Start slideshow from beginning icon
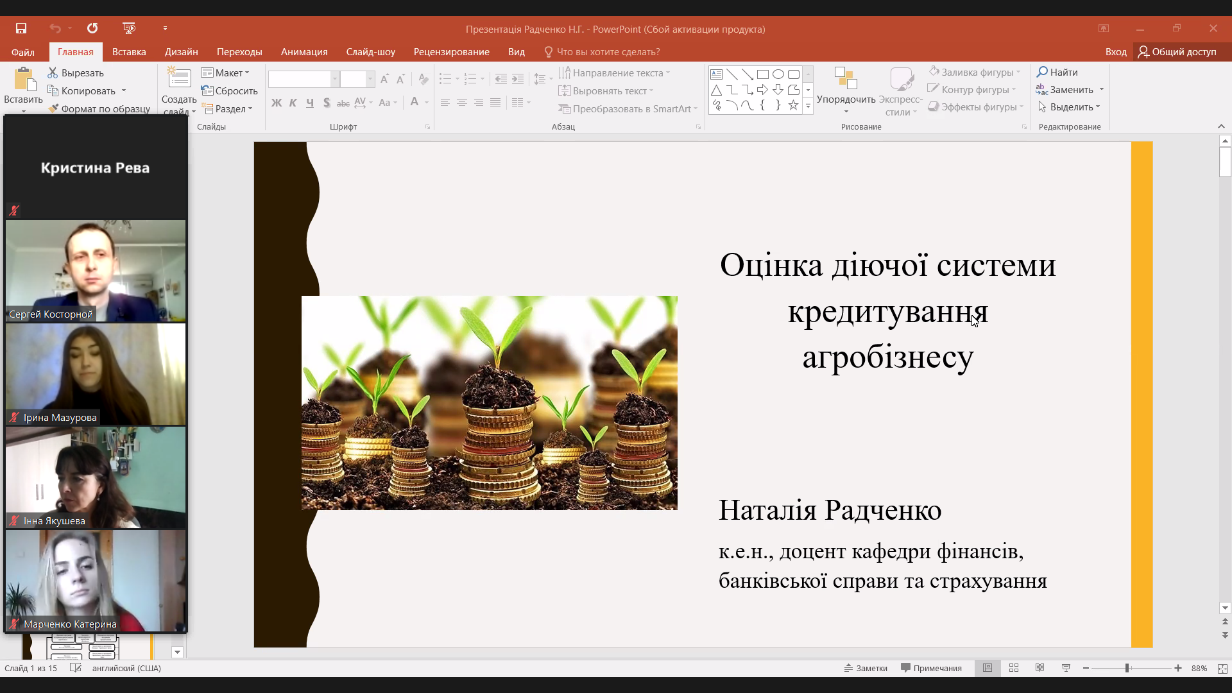Image resolution: width=1232 pixels, height=693 pixels. [x=129, y=28]
